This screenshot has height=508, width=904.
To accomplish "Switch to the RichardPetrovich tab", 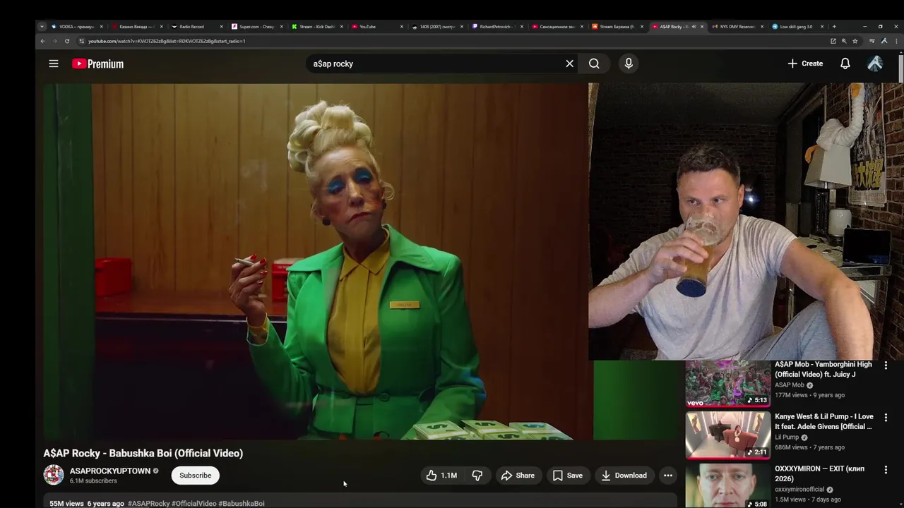I will pos(496,27).
